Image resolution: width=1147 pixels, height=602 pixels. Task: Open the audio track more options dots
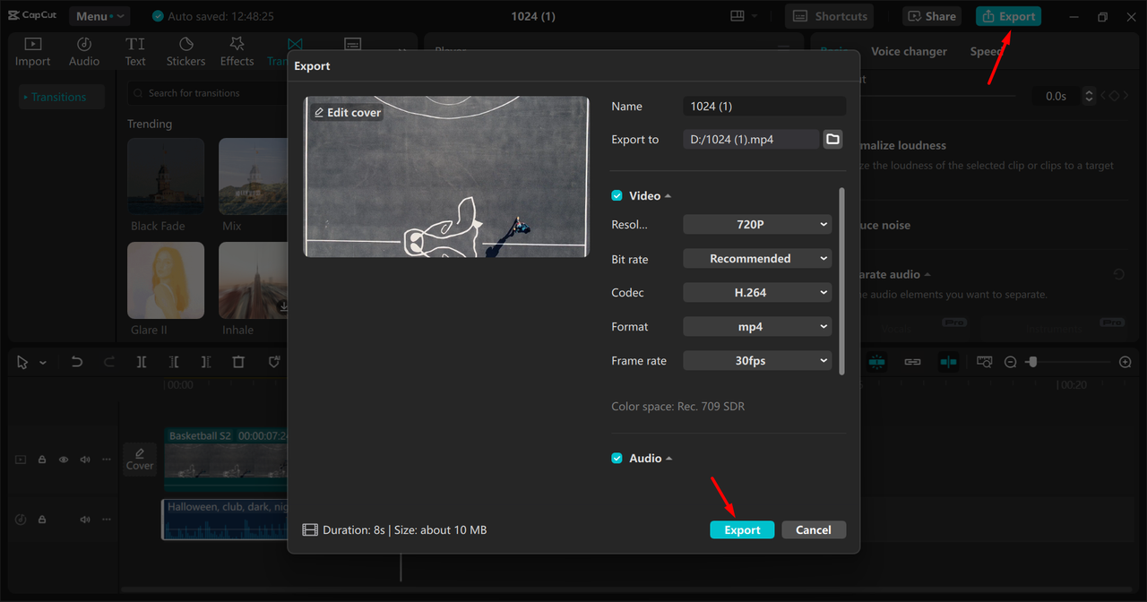click(x=107, y=520)
